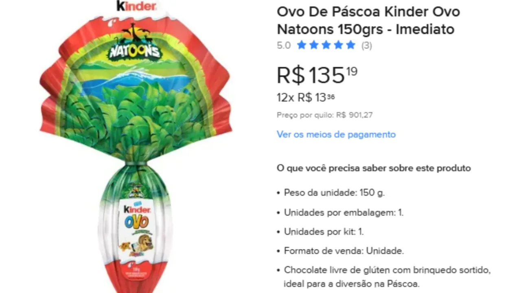Click the Kinder brand logo at top

pyautogui.click(x=136, y=6)
